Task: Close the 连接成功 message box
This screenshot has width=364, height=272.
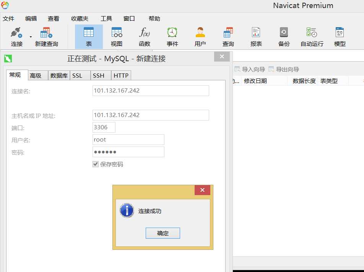Action: [202, 190]
